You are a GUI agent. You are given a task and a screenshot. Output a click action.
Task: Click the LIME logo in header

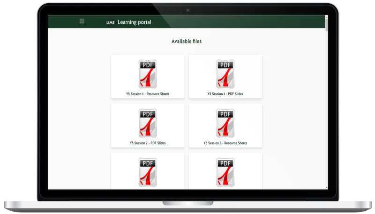pyautogui.click(x=110, y=22)
